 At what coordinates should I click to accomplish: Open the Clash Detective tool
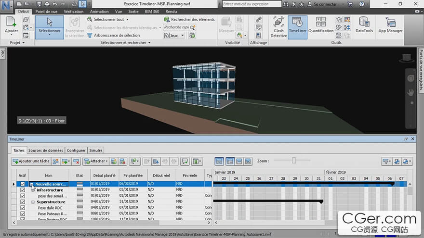click(x=278, y=27)
